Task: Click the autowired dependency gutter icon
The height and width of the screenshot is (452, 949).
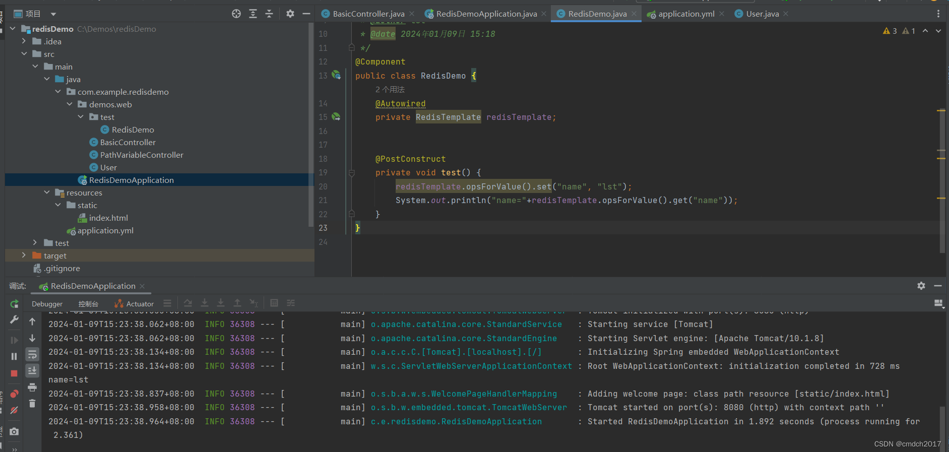Action: (x=336, y=116)
